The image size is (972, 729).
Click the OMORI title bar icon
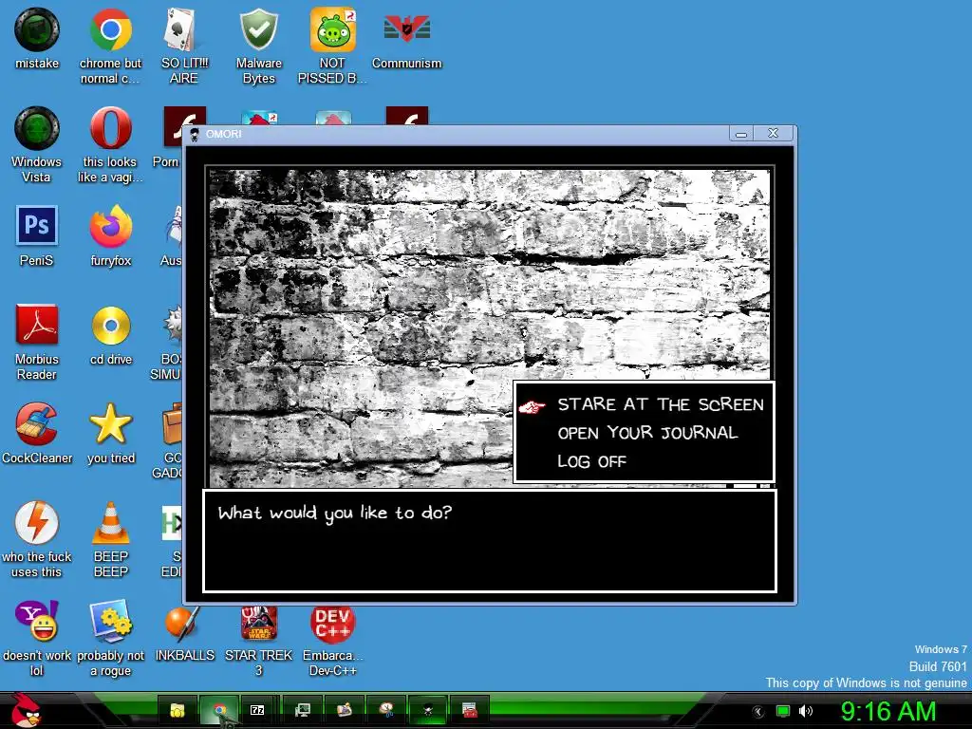[195, 134]
